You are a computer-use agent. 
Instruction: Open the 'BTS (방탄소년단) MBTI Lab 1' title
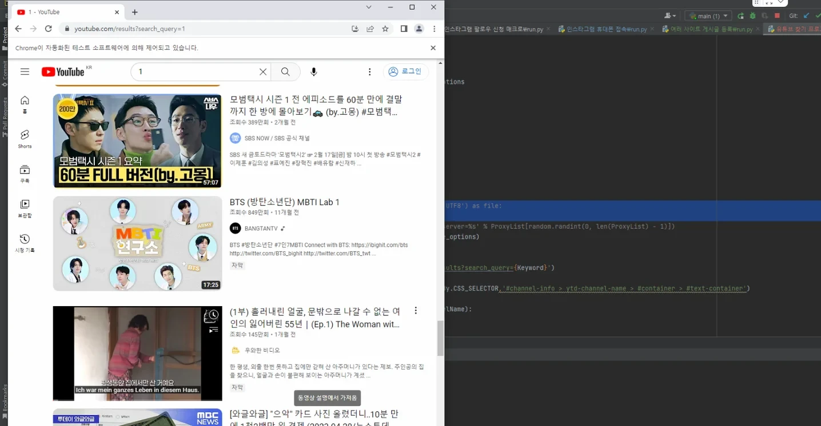(x=285, y=202)
